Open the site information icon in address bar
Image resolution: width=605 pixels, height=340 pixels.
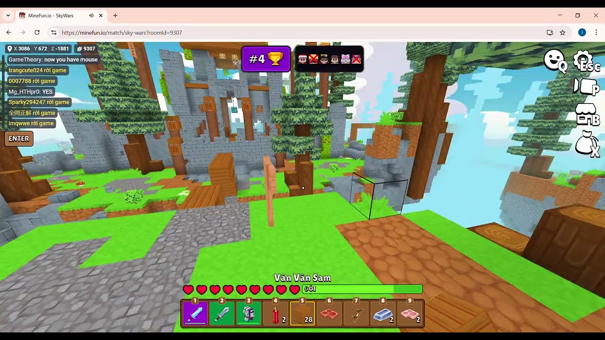click(x=54, y=33)
